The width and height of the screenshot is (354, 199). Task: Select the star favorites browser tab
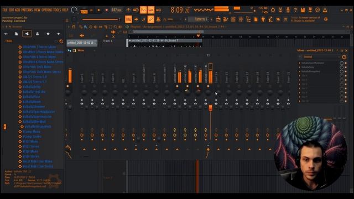[x=48, y=34]
